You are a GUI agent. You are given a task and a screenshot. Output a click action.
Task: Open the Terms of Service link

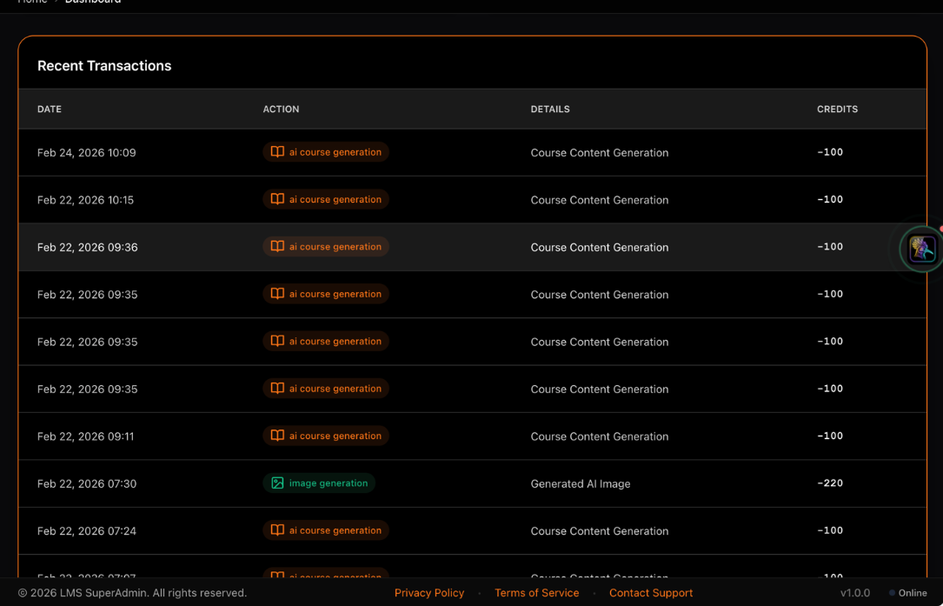536,592
